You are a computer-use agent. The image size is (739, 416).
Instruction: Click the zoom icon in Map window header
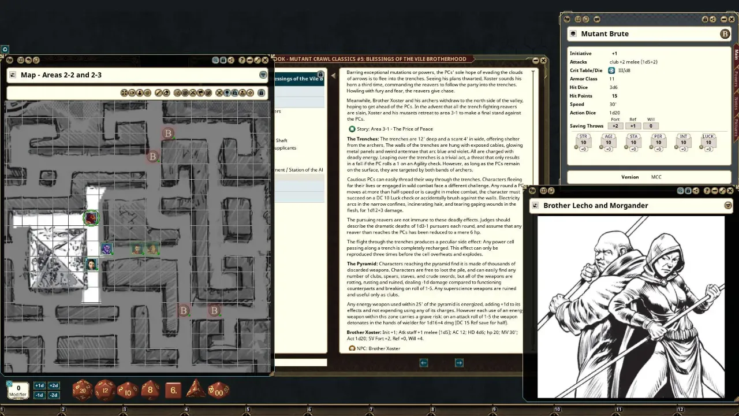[x=215, y=60]
